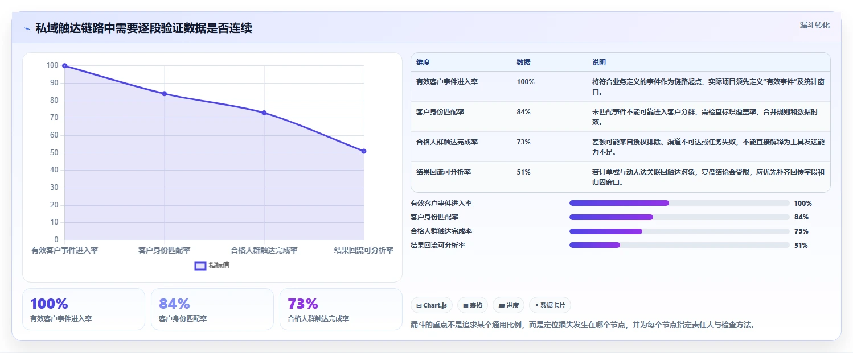
Task: Click x-axis label 客户身份匹配率
Action: tap(165, 250)
